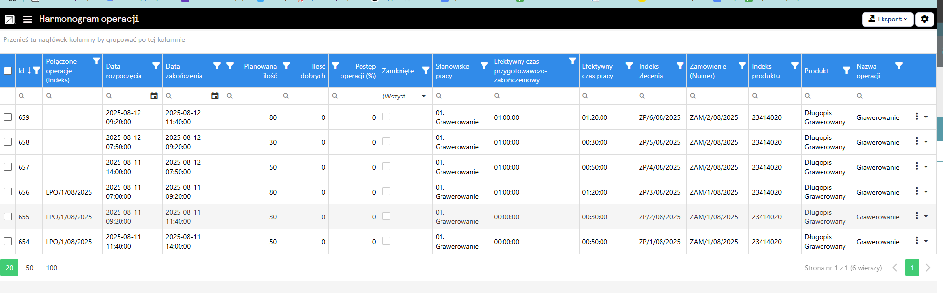Click filter icon on Stanowisko pracy column
This screenshot has height=293, width=943.
tap(484, 66)
